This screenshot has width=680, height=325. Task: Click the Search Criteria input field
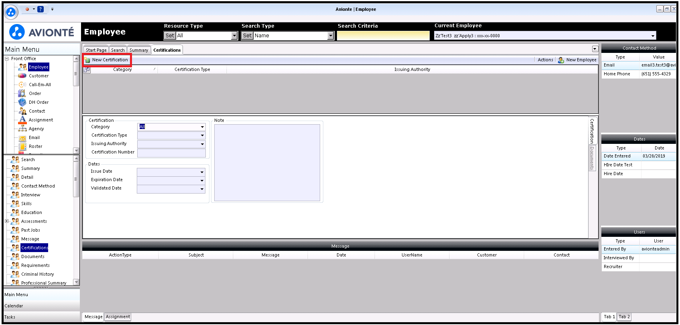tap(383, 36)
